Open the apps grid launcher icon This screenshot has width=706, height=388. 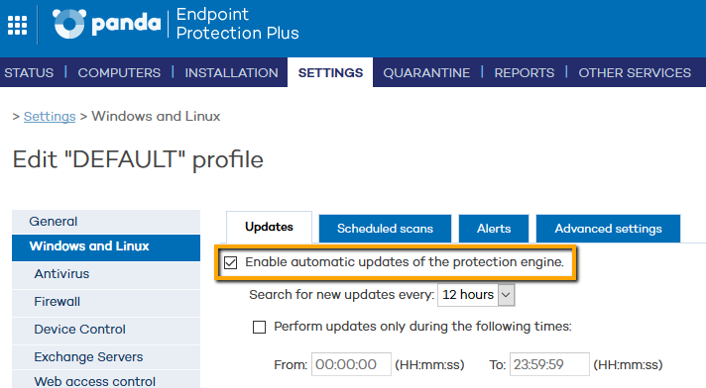18,25
